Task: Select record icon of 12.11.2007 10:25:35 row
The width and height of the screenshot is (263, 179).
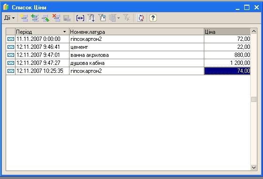Action: 11,71
